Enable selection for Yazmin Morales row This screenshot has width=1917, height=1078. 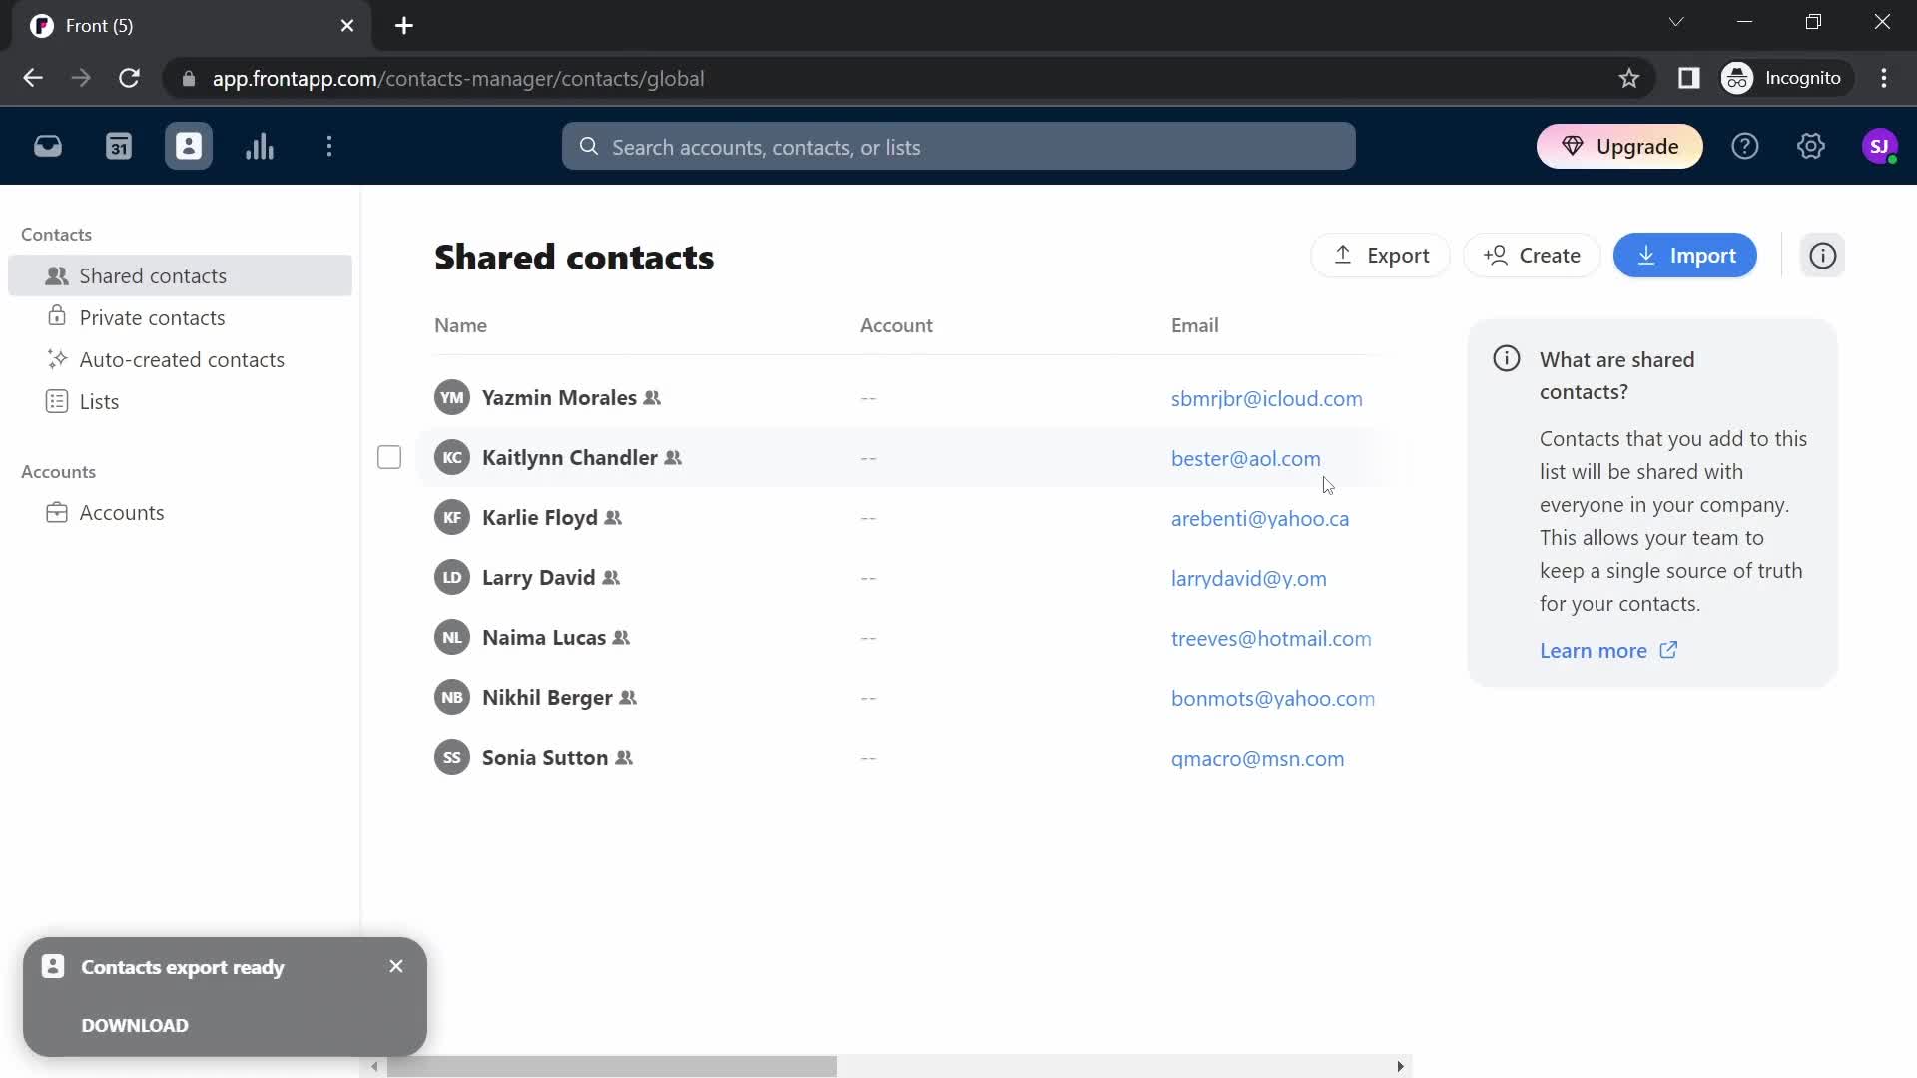pyautogui.click(x=389, y=397)
